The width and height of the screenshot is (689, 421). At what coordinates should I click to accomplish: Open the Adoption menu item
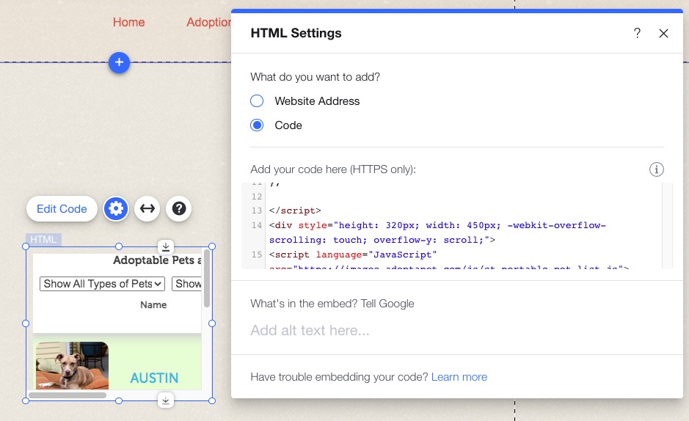click(208, 22)
